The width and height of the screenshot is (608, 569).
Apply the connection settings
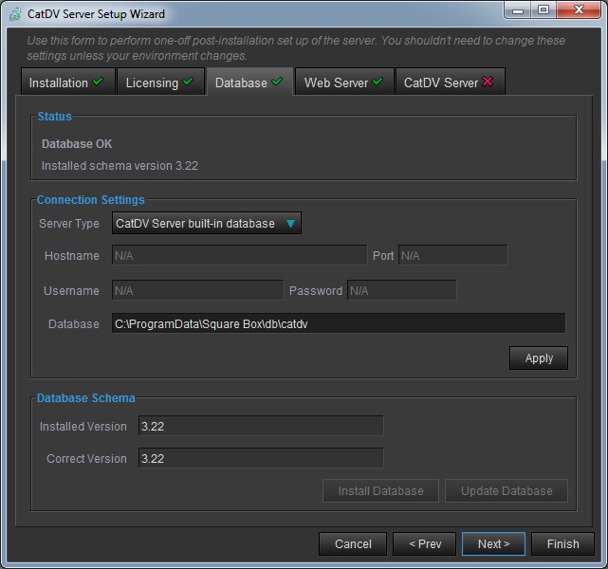coord(539,358)
